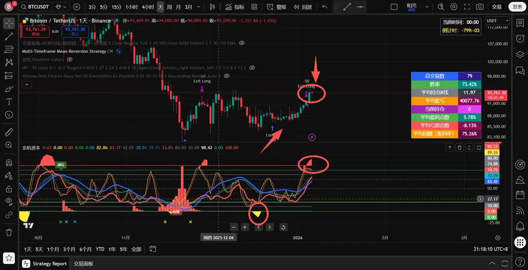Undo the last action
Image resolution: width=528 pixels, height=270 pixels.
click(x=324, y=7)
